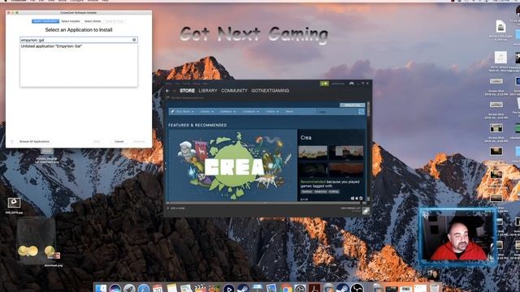
Task: Click ADD A GAME text in Steam
Action: 178,208
